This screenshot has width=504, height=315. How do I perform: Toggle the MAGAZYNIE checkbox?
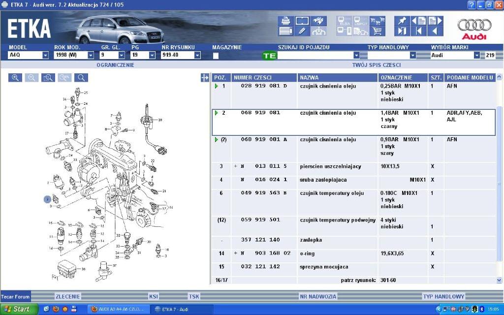216,56
